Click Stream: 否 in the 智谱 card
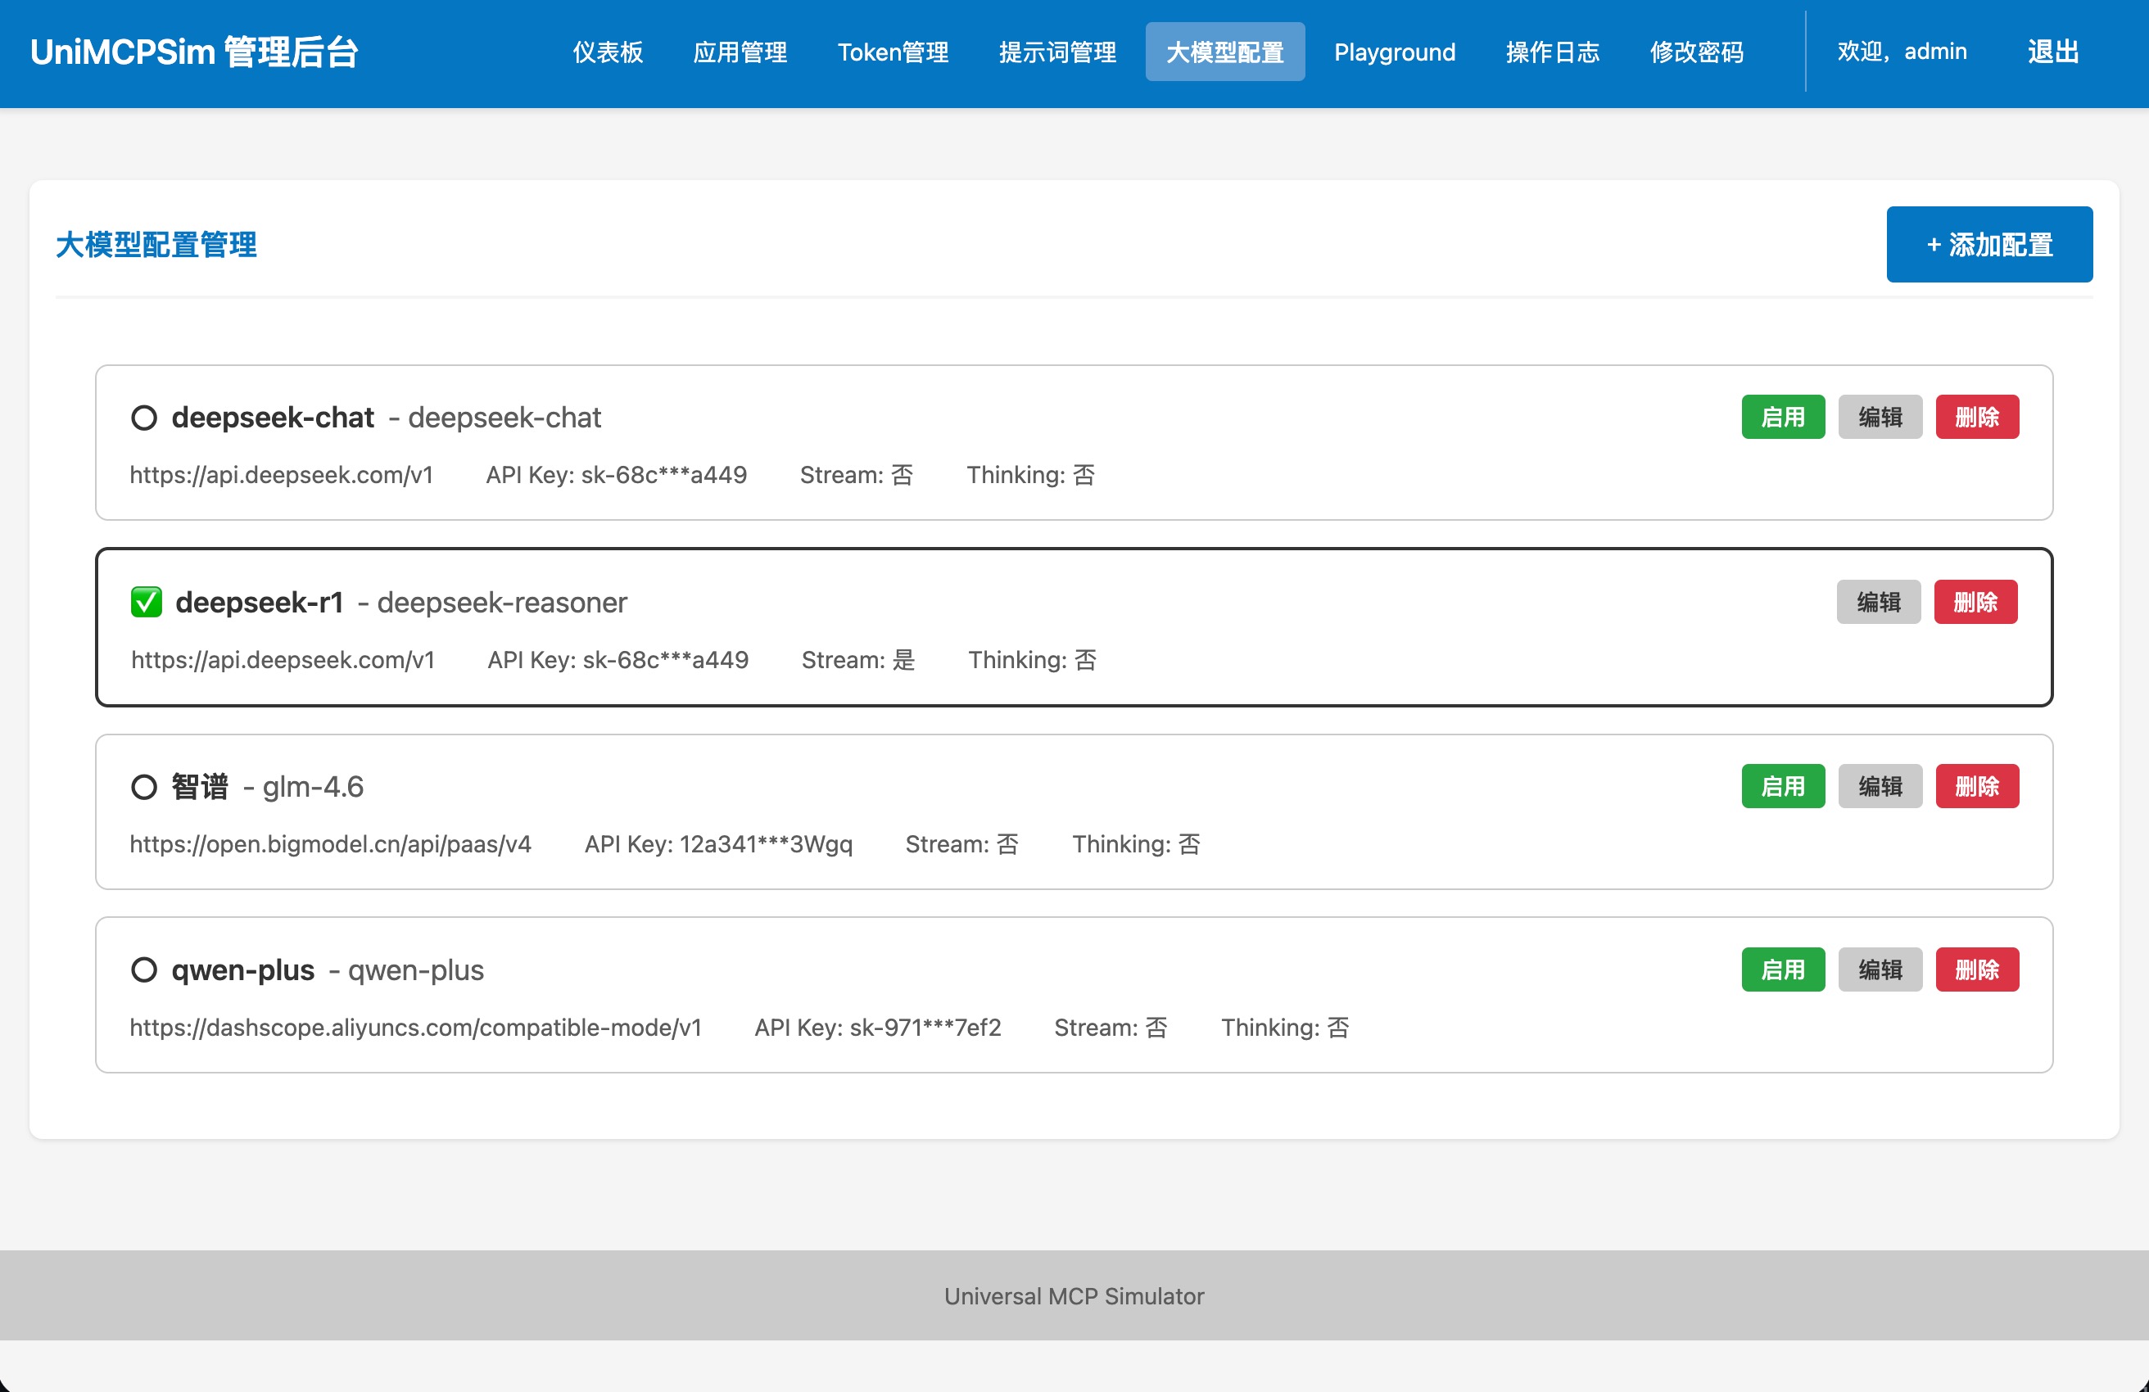 coord(962,844)
